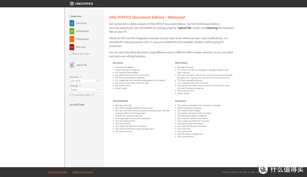307x177 pixels.
Task: Click 'View file without collaboration' bullet
Action: (190, 134)
